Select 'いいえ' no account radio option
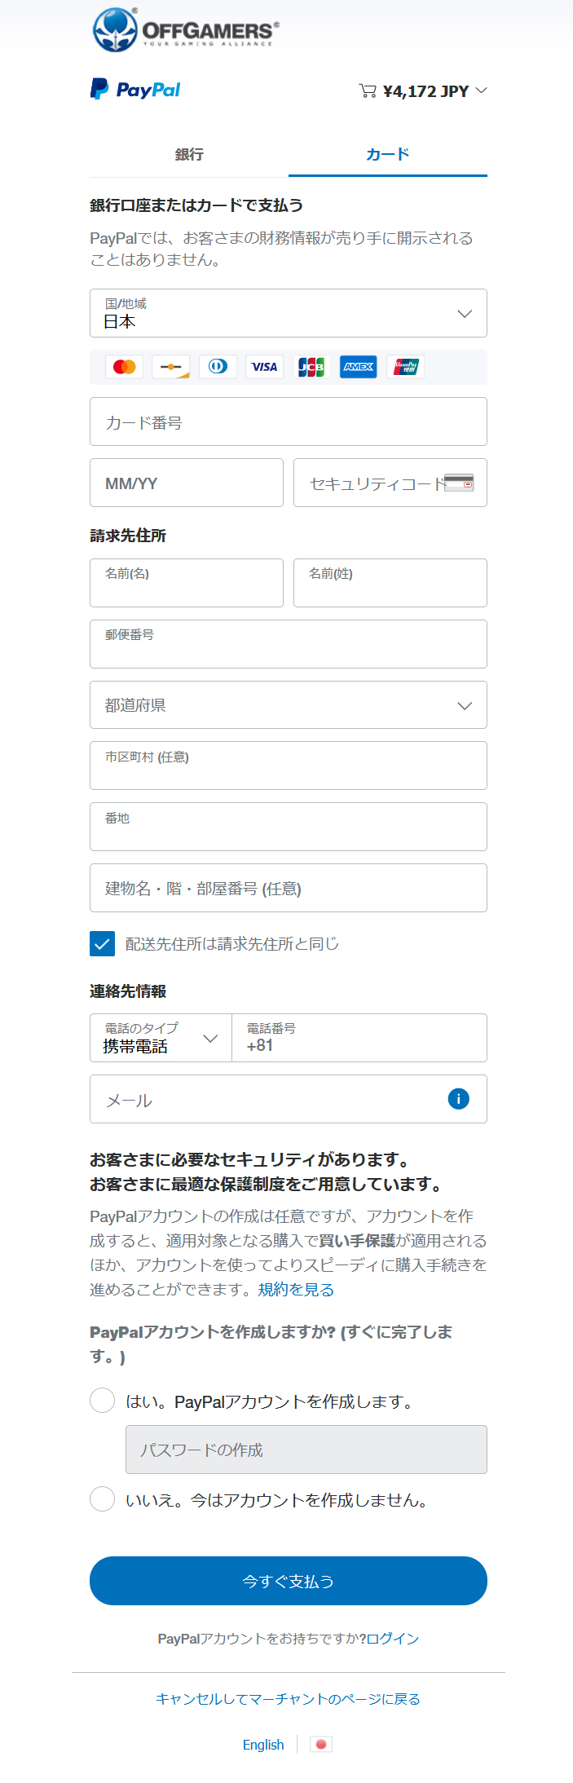This screenshot has width=573, height=1783. click(102, 1499)
